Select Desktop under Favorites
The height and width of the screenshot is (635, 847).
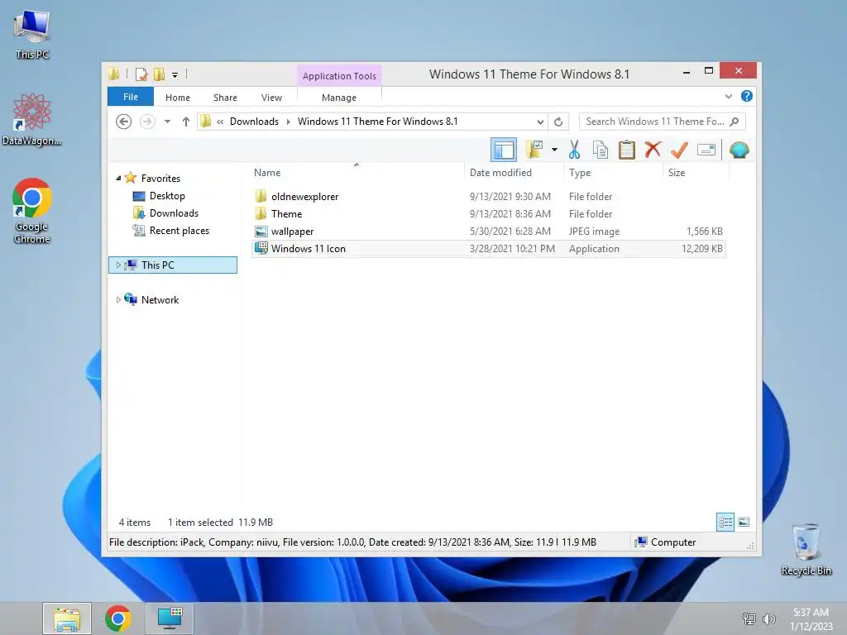tap(167, 196)
